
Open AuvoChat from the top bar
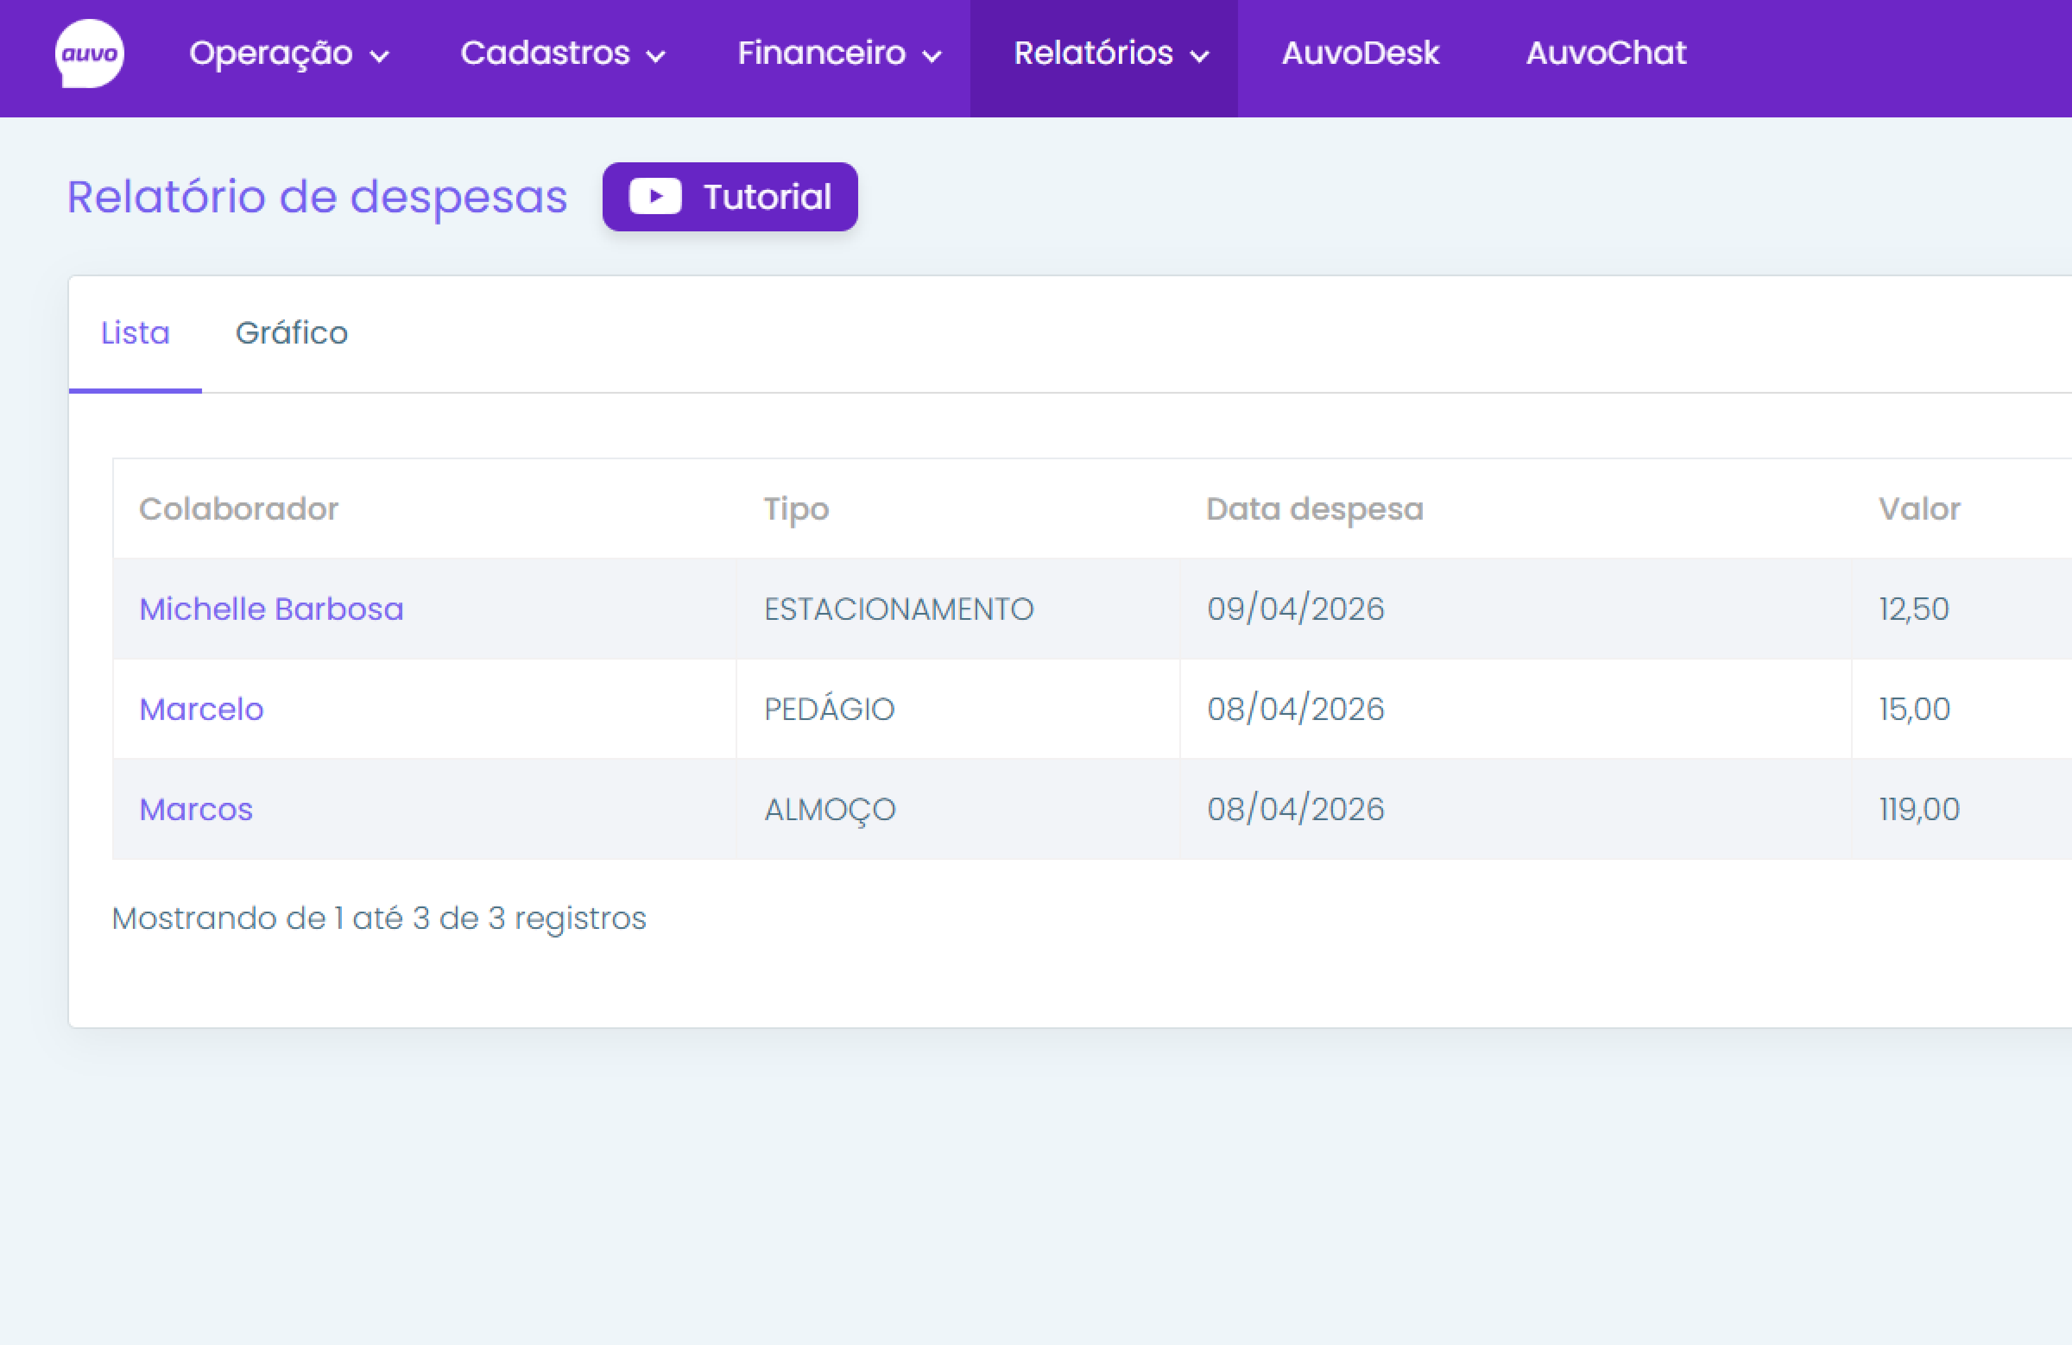click(x=1605, y=54)
